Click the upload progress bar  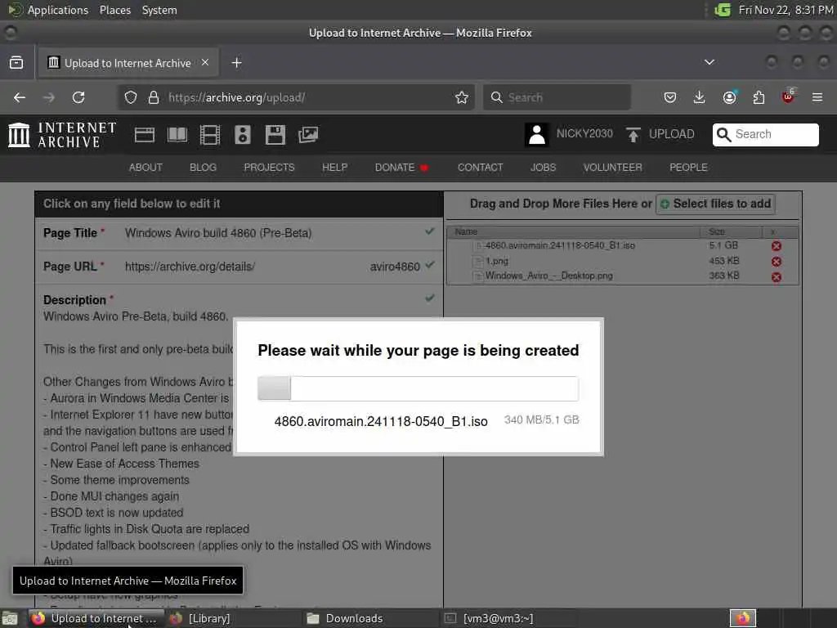tap(418, 388)
